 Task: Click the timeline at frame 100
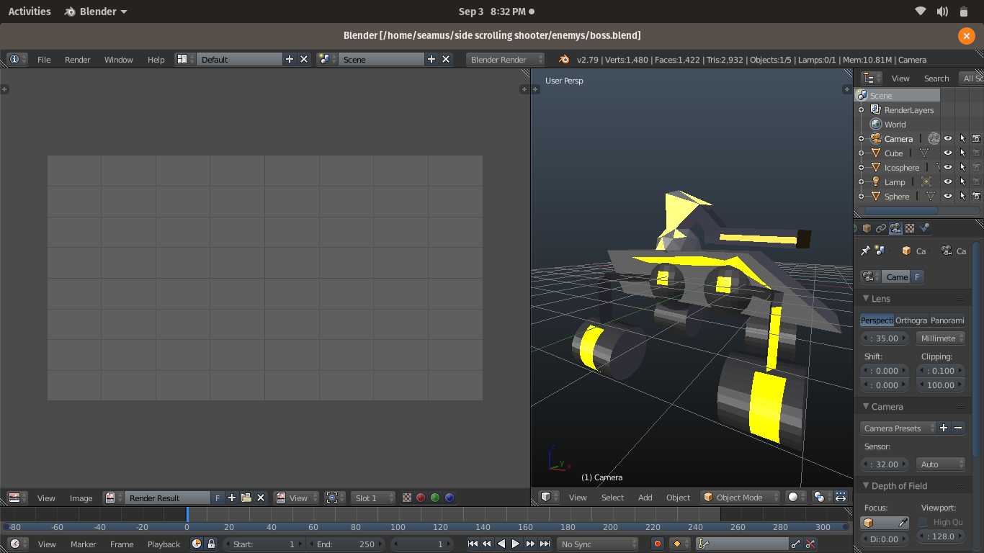[x=398, y=515]
